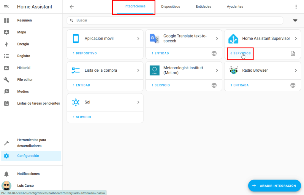Collapse the sidebar with the hamburger icon
304x195 pixels.
[x=6, y=7]
